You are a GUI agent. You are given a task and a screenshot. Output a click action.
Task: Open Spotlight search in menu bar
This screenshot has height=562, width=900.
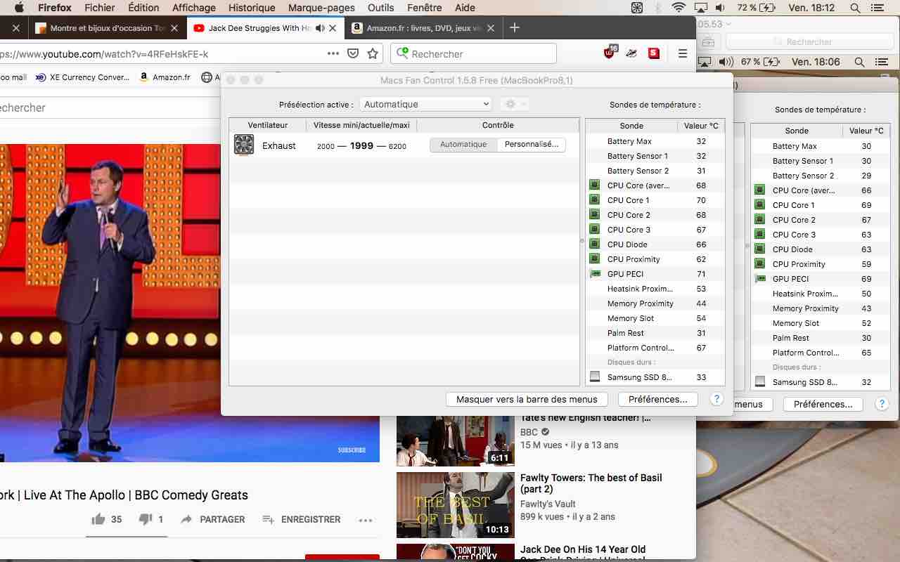click(x=856, y=8)
